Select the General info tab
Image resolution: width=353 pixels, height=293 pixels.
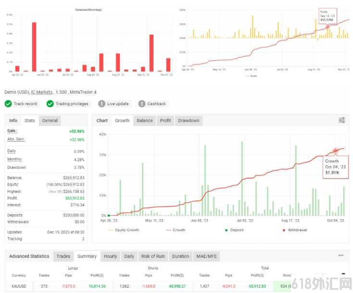(x=50, y=121)
